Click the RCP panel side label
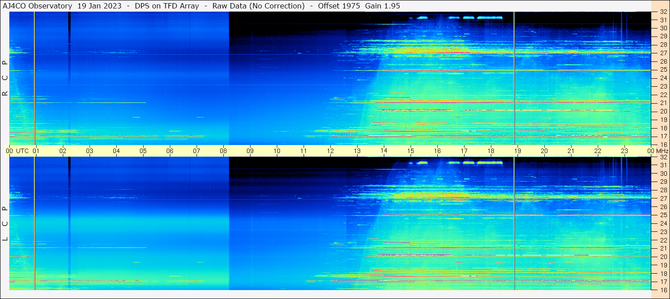This screenshot has height=299, width=670. 5,78
